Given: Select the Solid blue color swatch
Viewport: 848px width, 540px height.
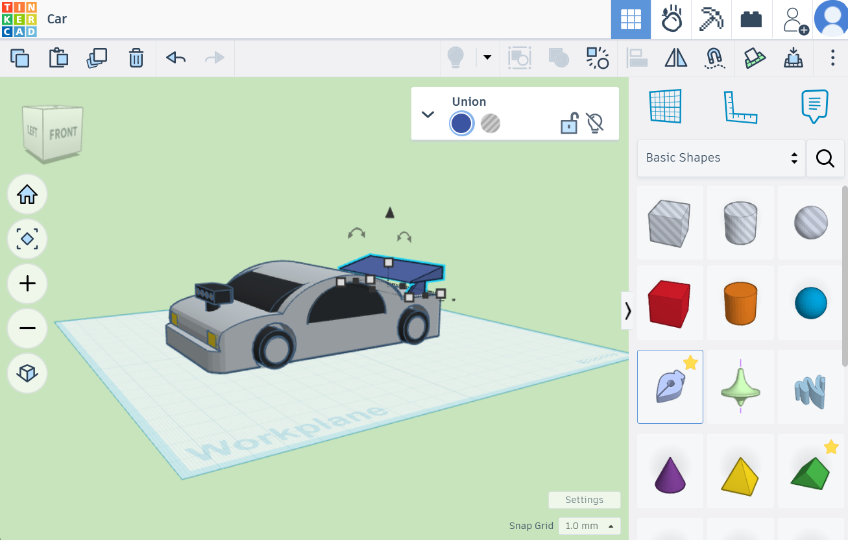Looking at the screenshot, I should tap(461, 123).
